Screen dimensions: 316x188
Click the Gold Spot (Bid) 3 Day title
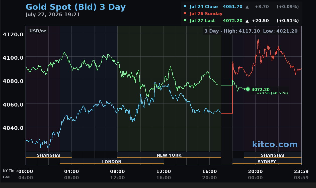click(75, 7)
